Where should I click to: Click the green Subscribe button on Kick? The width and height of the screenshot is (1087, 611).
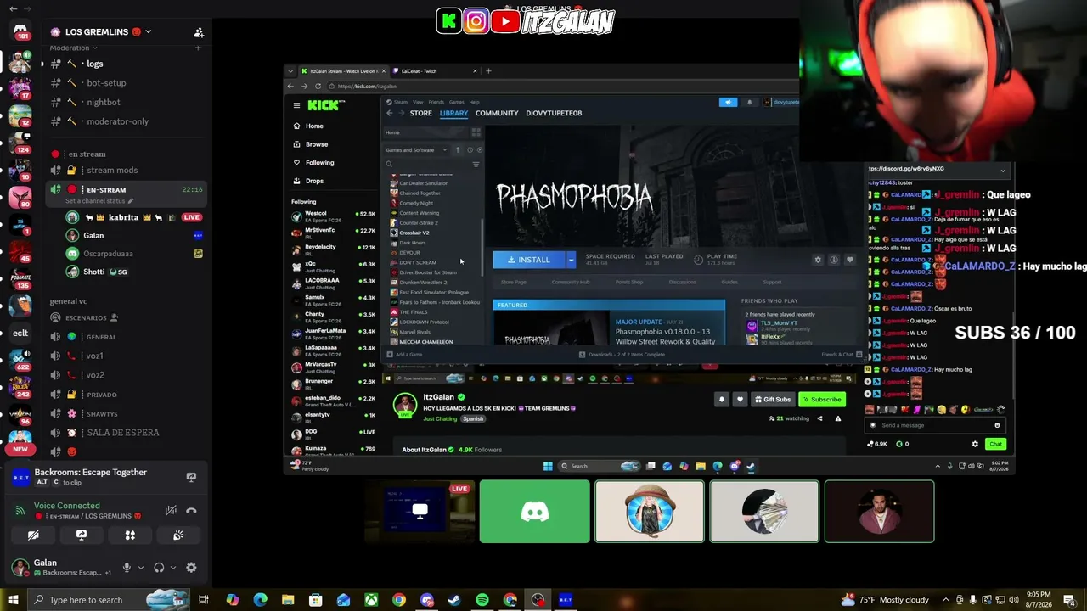point(822,400)
